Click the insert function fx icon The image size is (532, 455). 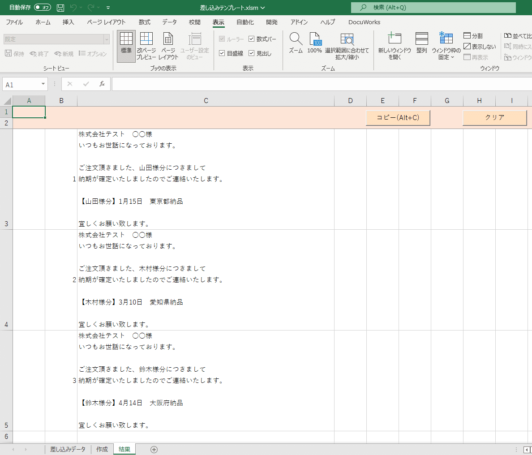[x=102, y=84]
